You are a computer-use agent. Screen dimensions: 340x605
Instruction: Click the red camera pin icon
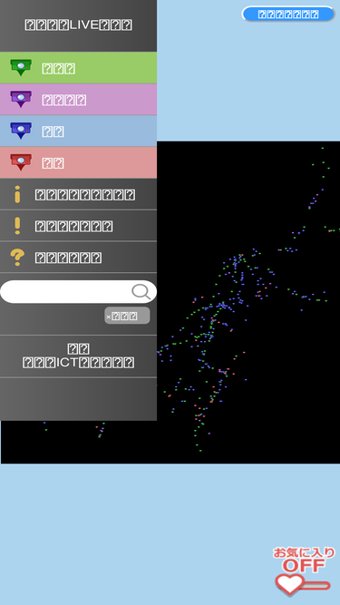pyautogui.click(x=21, y=162)
